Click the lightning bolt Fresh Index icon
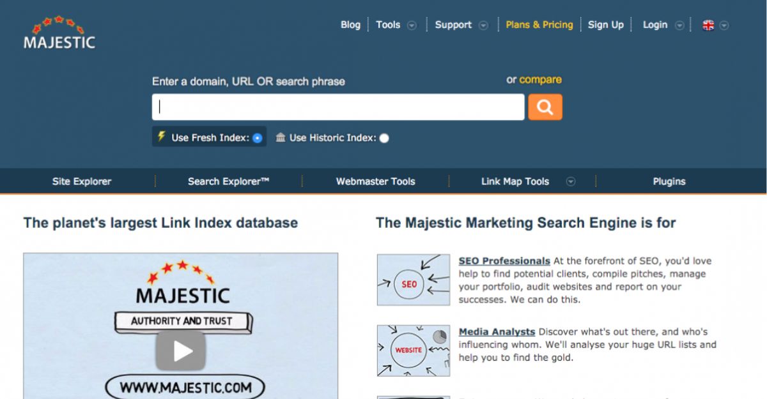Viewport: 767px width, 399px height. [161, 137]
